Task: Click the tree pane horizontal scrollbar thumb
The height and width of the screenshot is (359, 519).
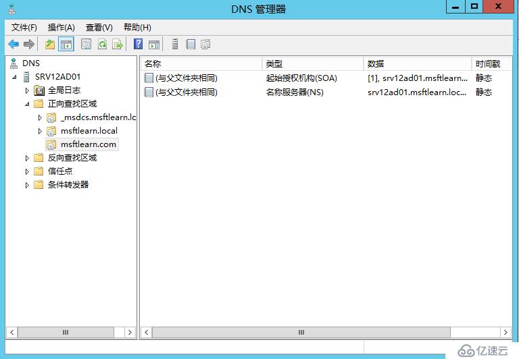Action: pyautogui.click(x=66, y=332)
